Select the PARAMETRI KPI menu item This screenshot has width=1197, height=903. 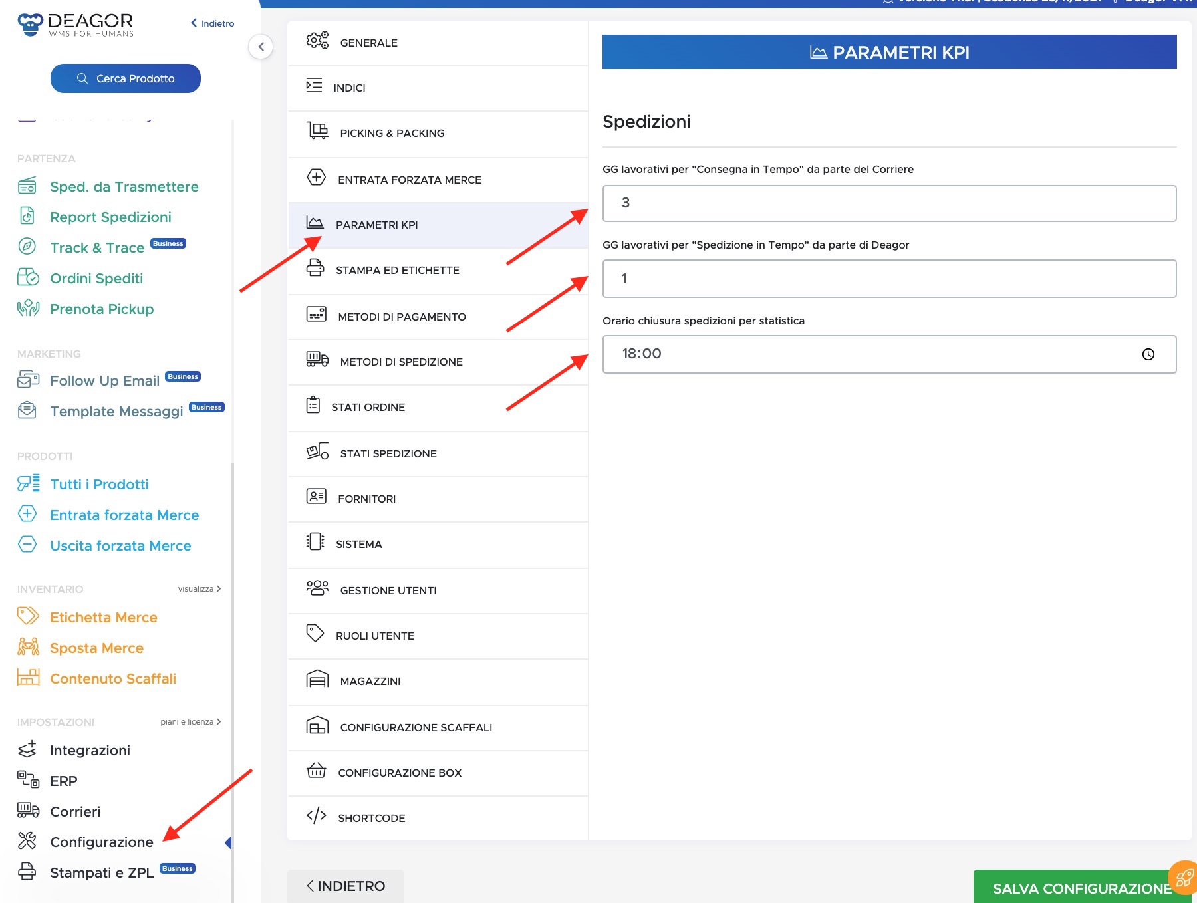tap(438, 225)
